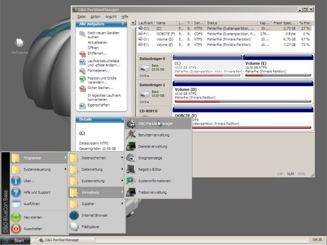Image resolution: width=327 pixels, height=245 pixels.
Task: Select the E:\ Volume (E) row
Action: click(x=225, y=45)
